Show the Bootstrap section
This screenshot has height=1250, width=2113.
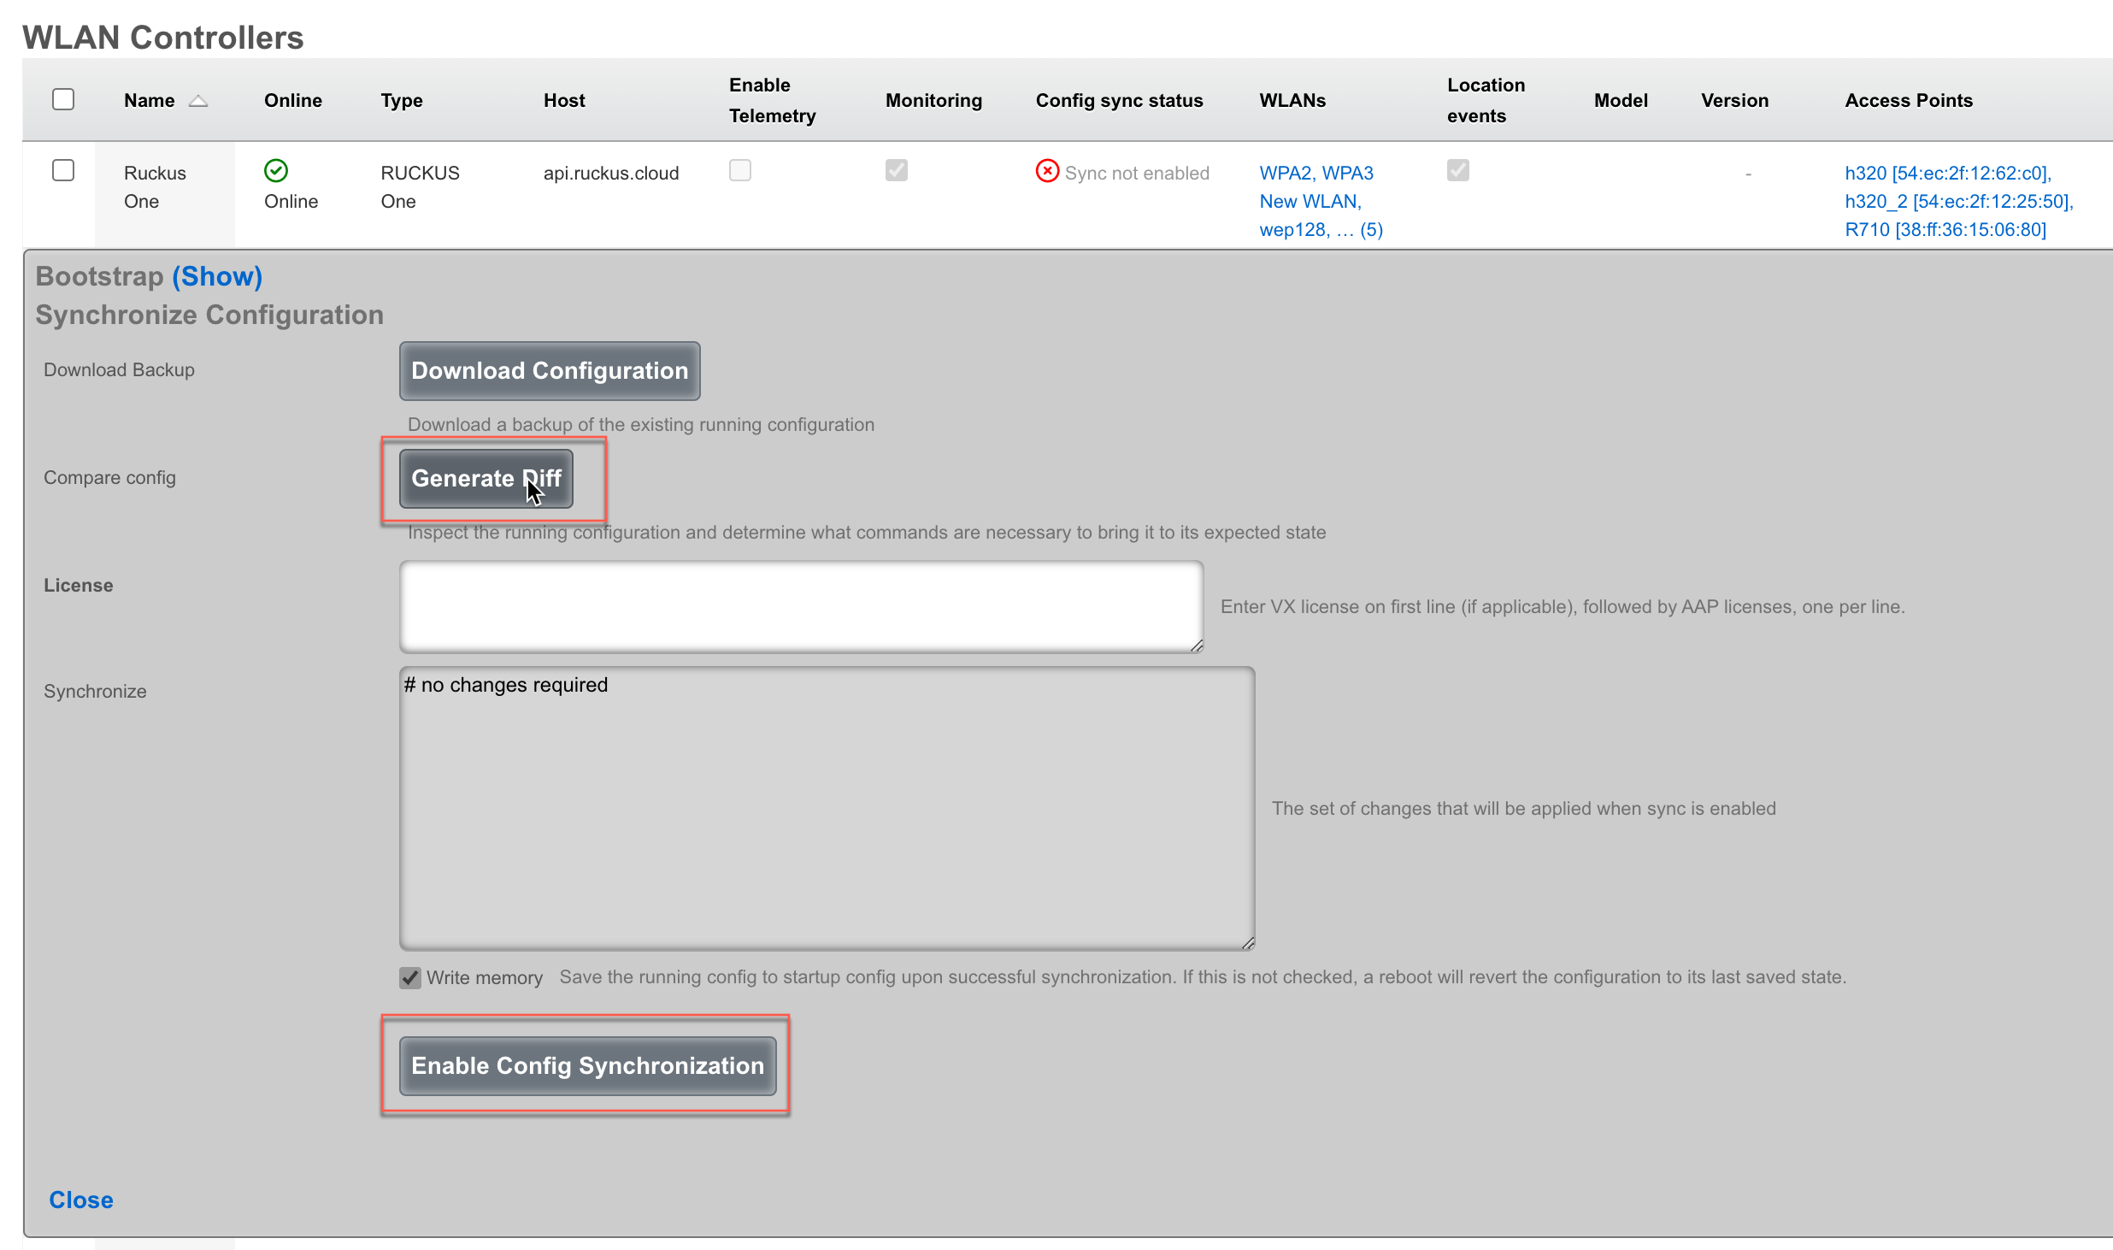217,276
